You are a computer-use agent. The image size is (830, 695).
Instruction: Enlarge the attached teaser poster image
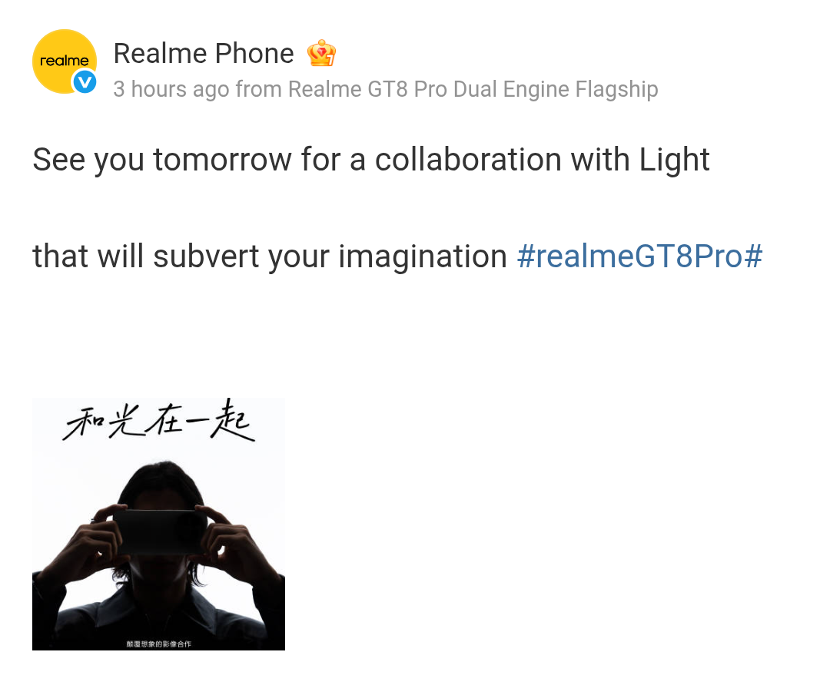pos(158,523)
